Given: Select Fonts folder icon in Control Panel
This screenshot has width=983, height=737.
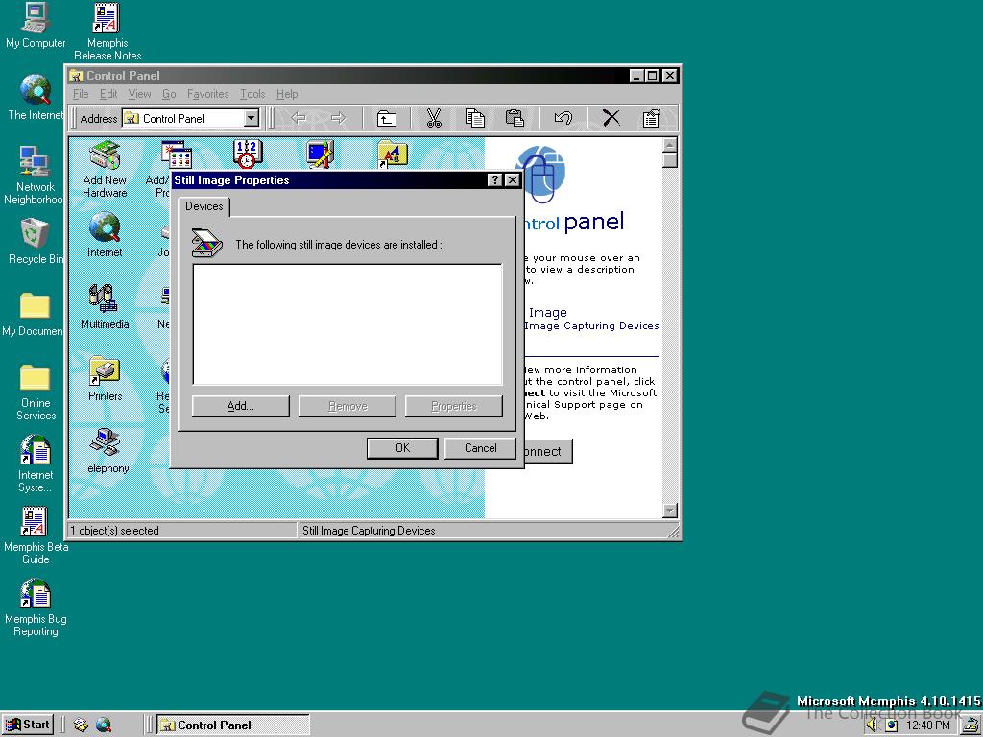Looking at the screenshot, I should click(x=393, y=155).
